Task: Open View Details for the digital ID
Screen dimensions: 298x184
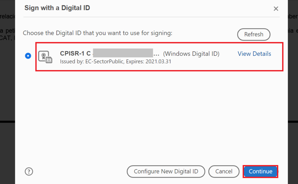Action: click(x=254, y=54)
